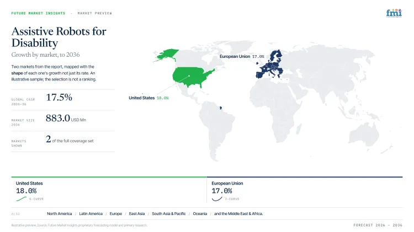Click the green S-curve icon
This screenshot has height=232, width=414.
click(x=22, y=199)
